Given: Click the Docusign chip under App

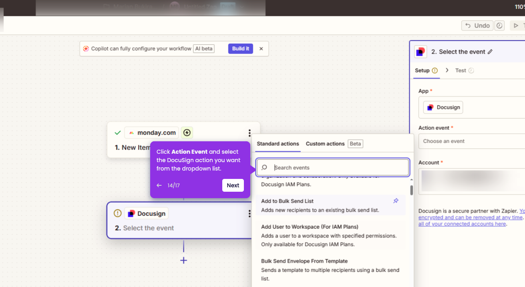Looking at the screenshot, I should click(x=443, y=107).
